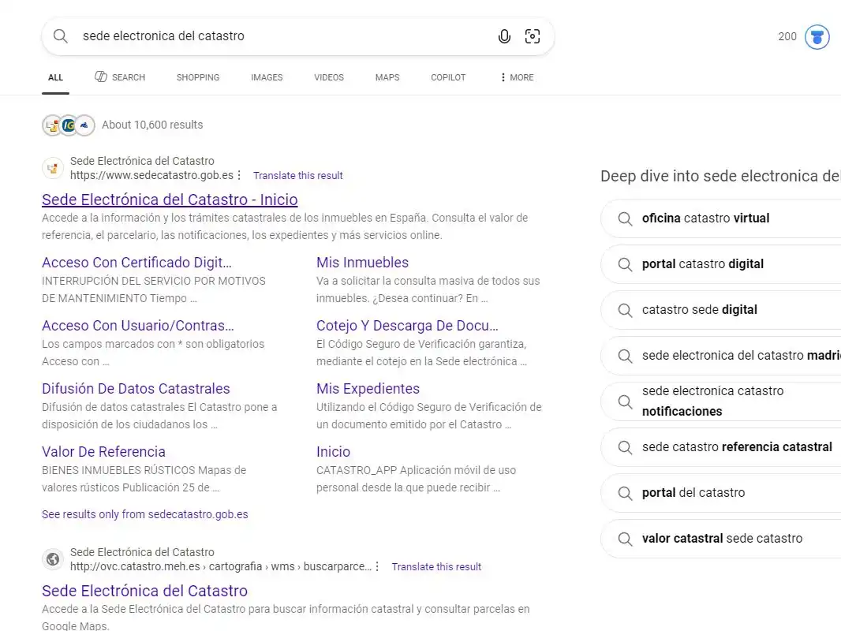Click magnifier icon beside 'oficina catastro virtual'

(625, 218)
